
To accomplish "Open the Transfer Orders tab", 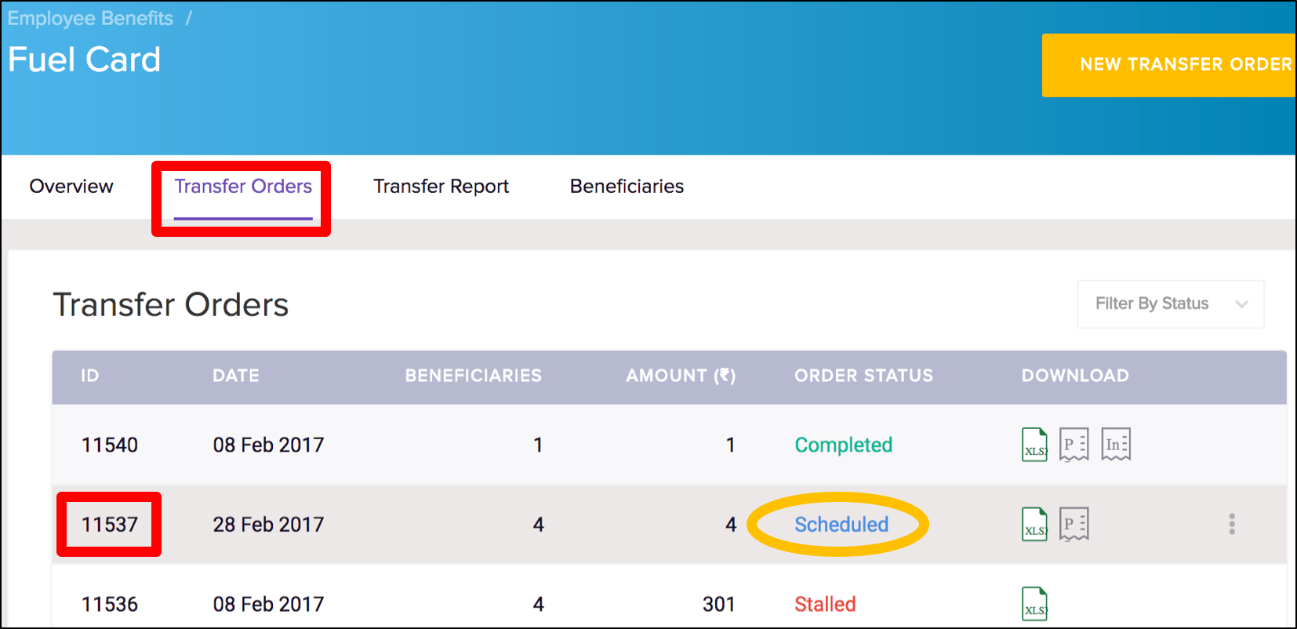I will (243, 187).
